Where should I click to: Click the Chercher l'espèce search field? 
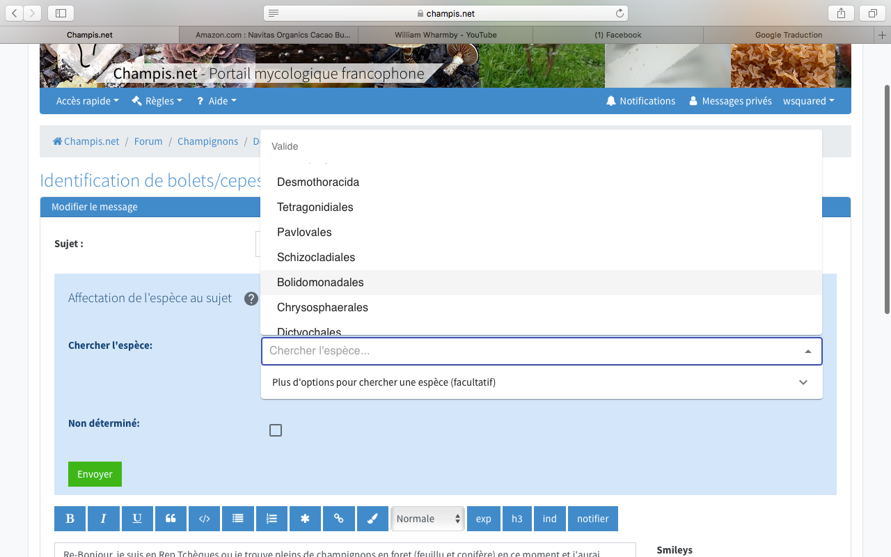[529, 352]
